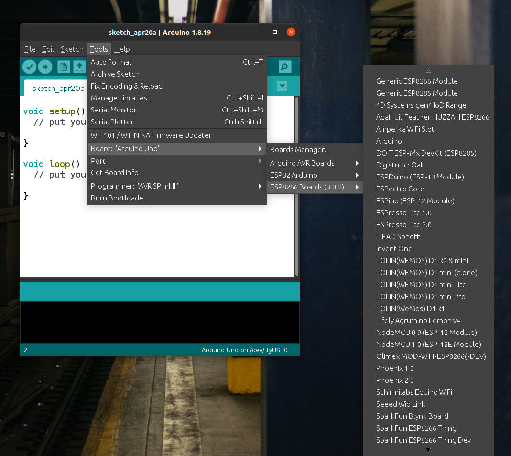The image size is (511, 456).
Task: Click the Open sketch up-arrow icon
Action: point(79,67)
